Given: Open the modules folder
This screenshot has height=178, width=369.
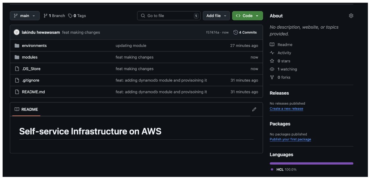Looking at the screenshot, I should coord(30,57).
